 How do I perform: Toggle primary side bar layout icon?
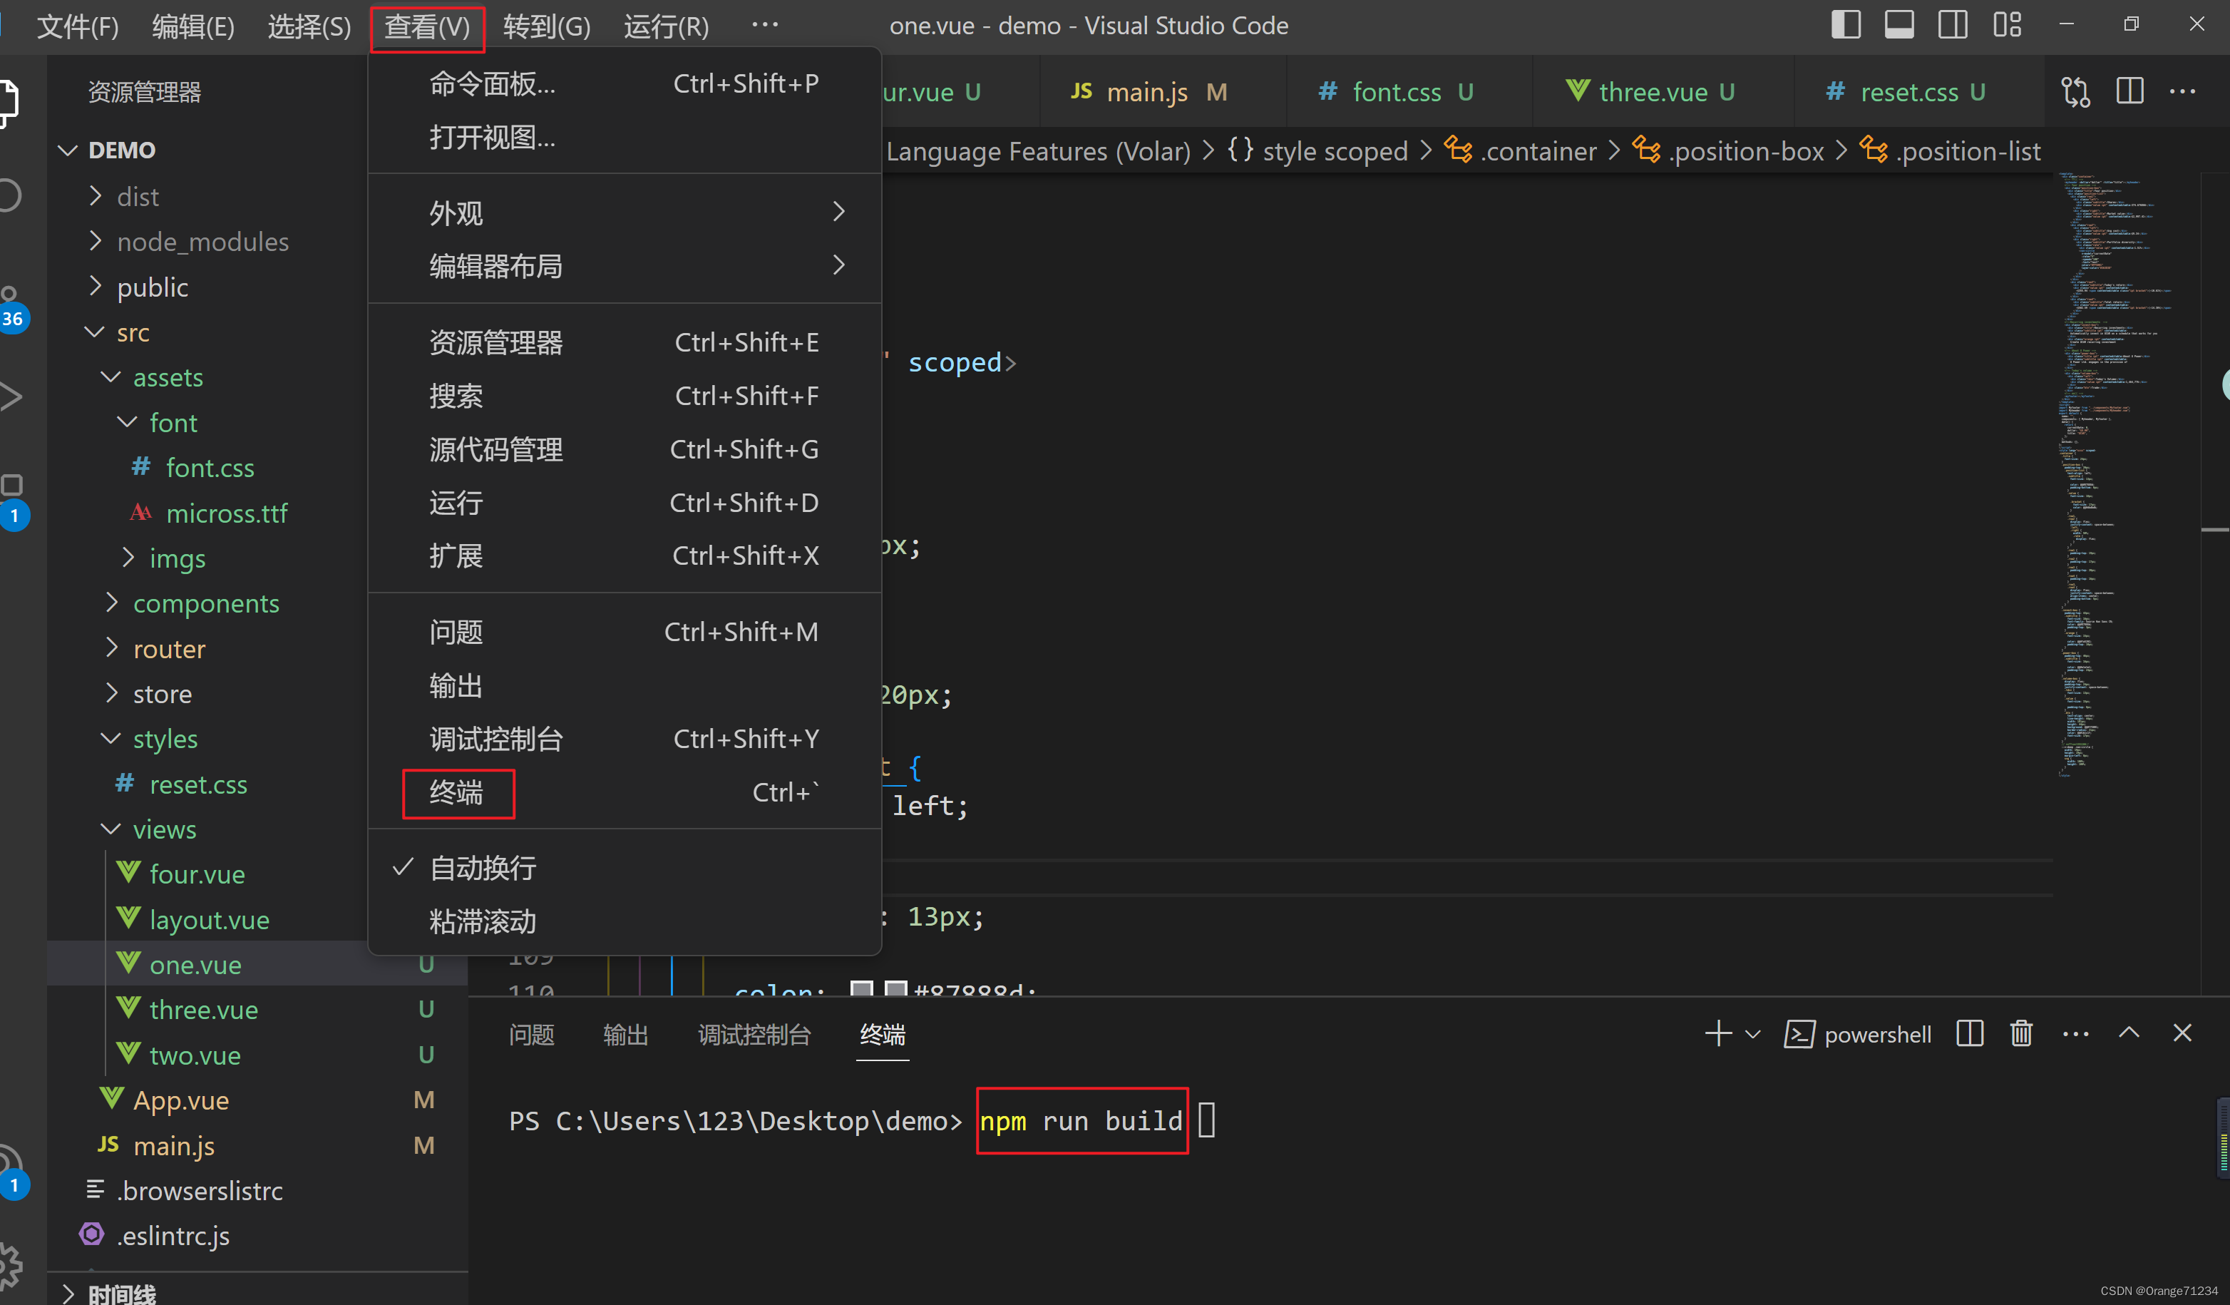(x=1845, y=24)
